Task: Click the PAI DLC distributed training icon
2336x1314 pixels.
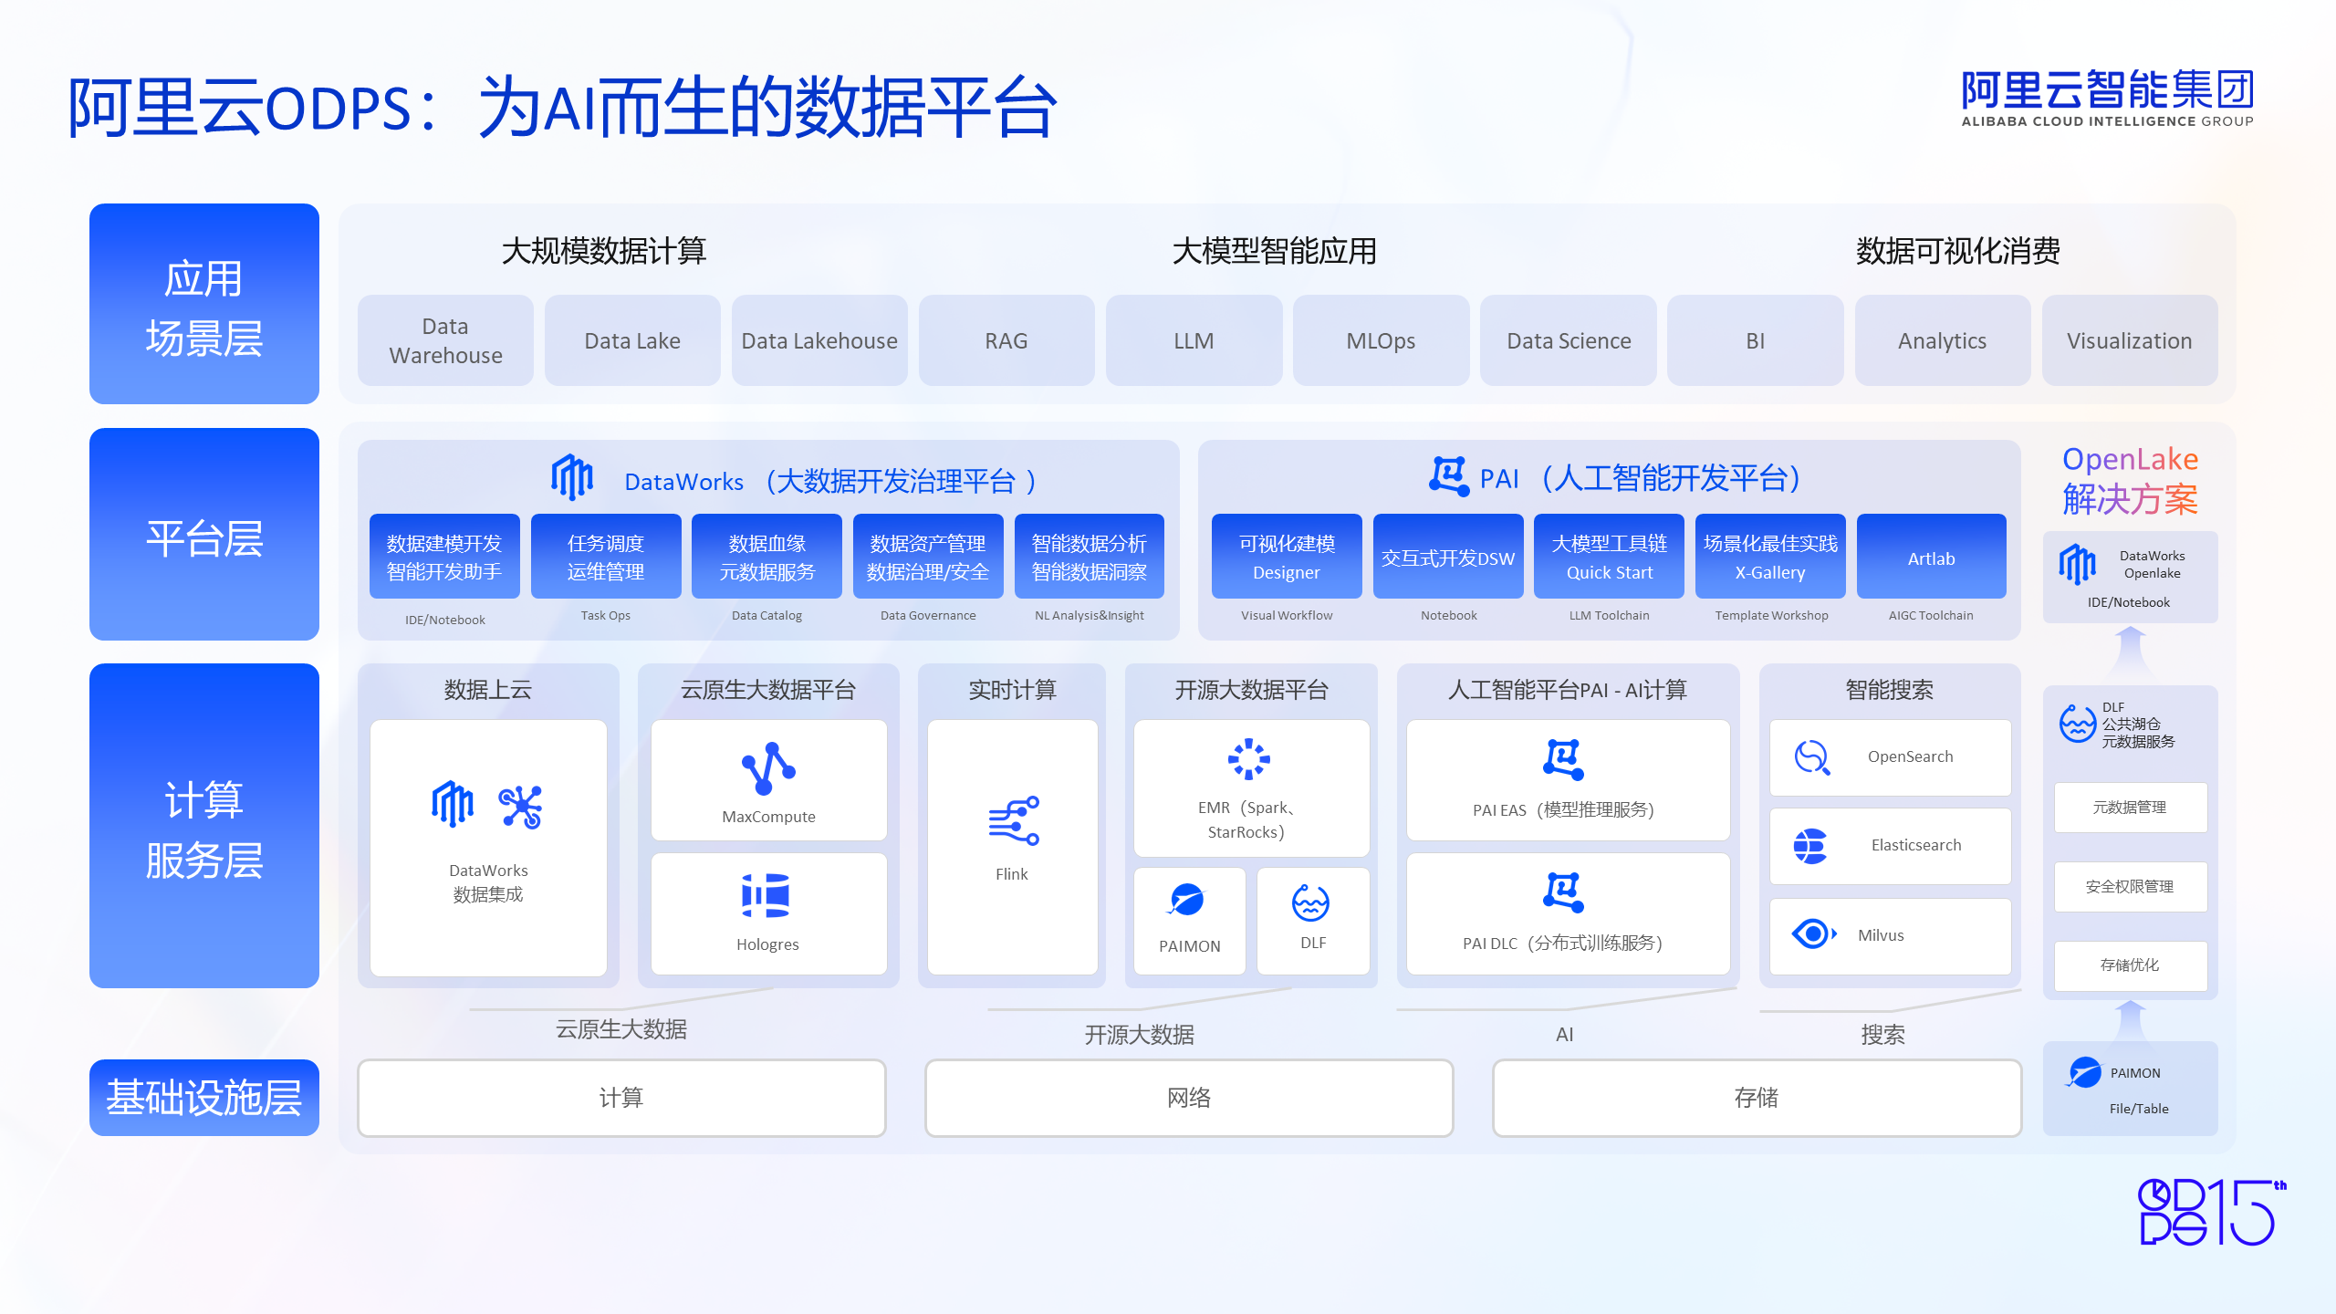Action: (x=1563, y=892)
